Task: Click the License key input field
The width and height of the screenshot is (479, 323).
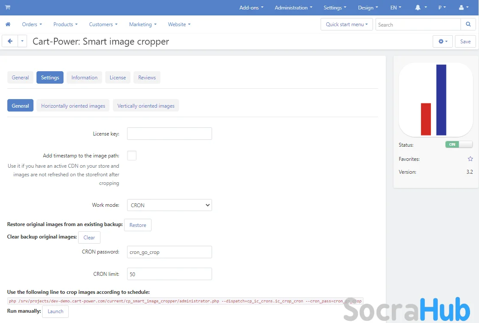Action: [x=170, y=134]
